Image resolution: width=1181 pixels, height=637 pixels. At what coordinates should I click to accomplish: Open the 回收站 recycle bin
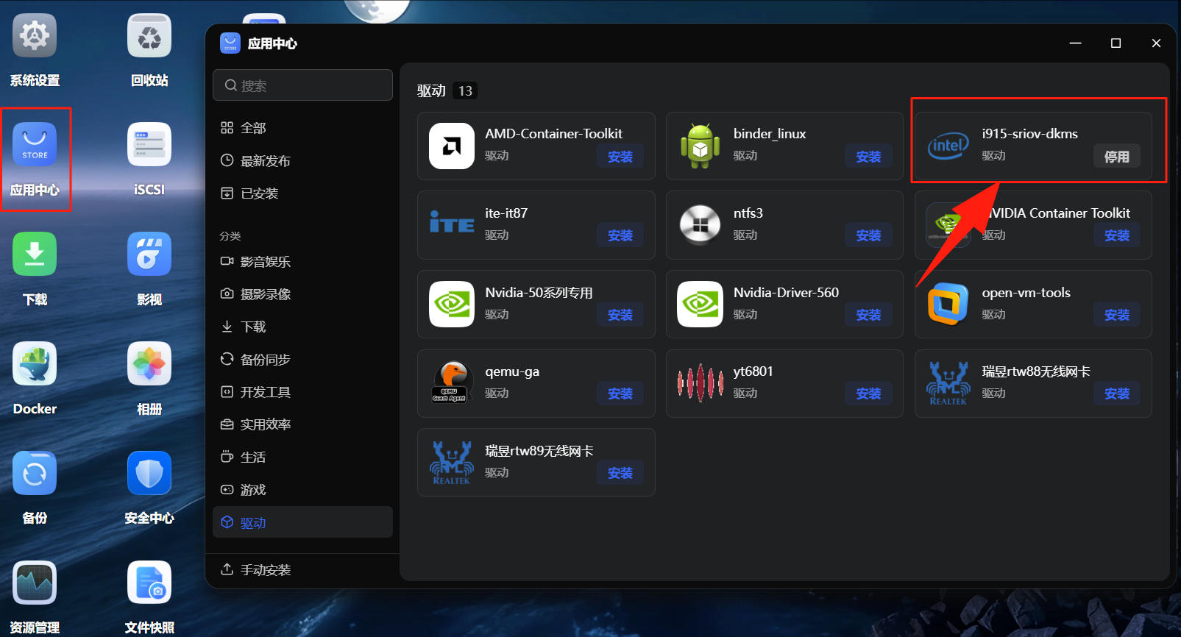(149, 36)
